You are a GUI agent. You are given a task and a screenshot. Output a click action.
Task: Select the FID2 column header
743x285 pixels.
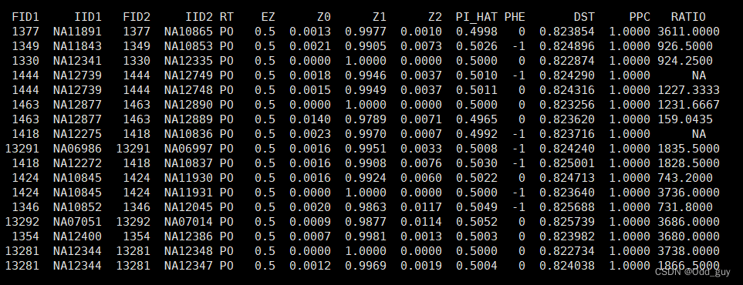pyautogui.click(x=137, y=18)
